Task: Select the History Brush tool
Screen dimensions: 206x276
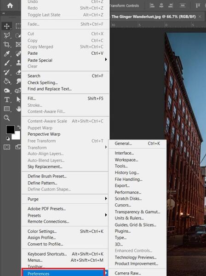Action: (x=7, y=72)
